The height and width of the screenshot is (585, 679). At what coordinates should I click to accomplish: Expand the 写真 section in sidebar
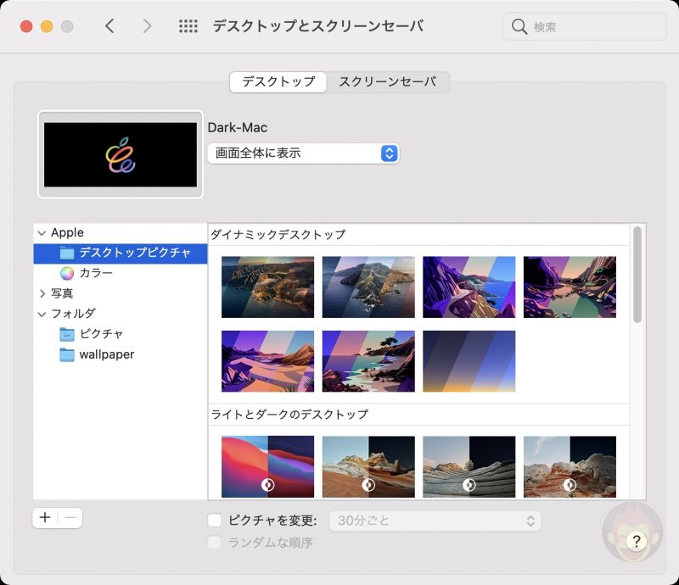coord(43,293)
